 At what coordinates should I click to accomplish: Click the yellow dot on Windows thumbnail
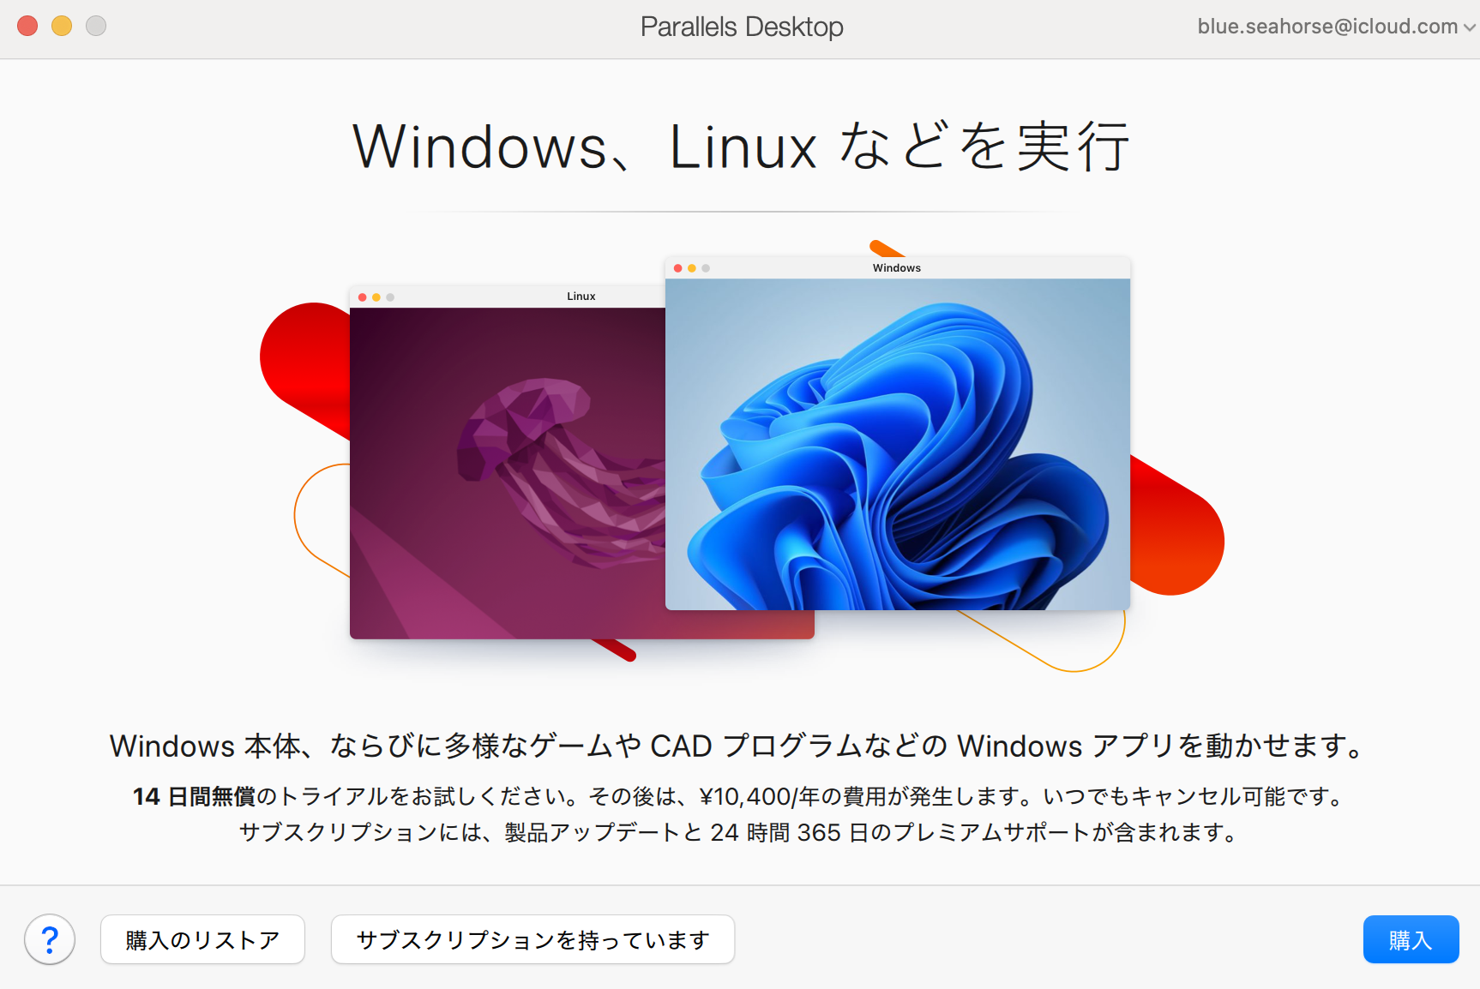pyautogui.click(x=692, y=268)
